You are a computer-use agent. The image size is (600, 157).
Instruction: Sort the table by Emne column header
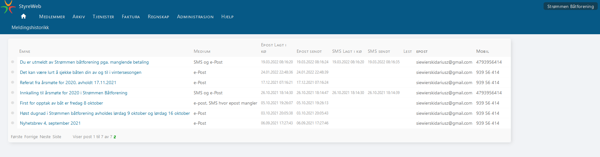[25, 51]
